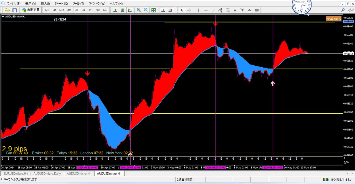355x184 pixels.
Task: Switch chart to MN timeframe
Action: pyautogui.click(x=105, y=10)
